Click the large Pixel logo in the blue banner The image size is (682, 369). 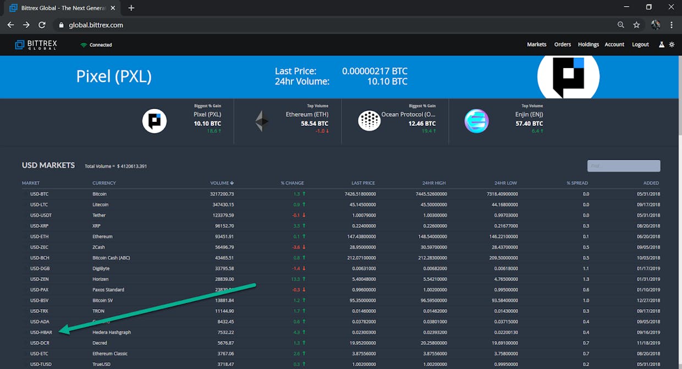pyautogui.click(x=568, y=77)
